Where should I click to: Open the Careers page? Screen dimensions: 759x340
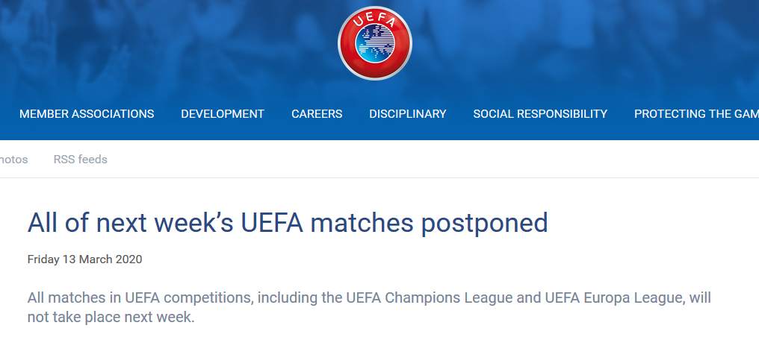[x=317, y=114]
